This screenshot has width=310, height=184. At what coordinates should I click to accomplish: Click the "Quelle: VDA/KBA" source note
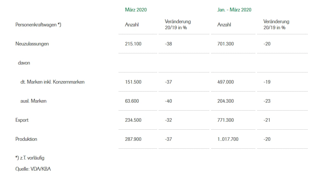coord(33,169)
